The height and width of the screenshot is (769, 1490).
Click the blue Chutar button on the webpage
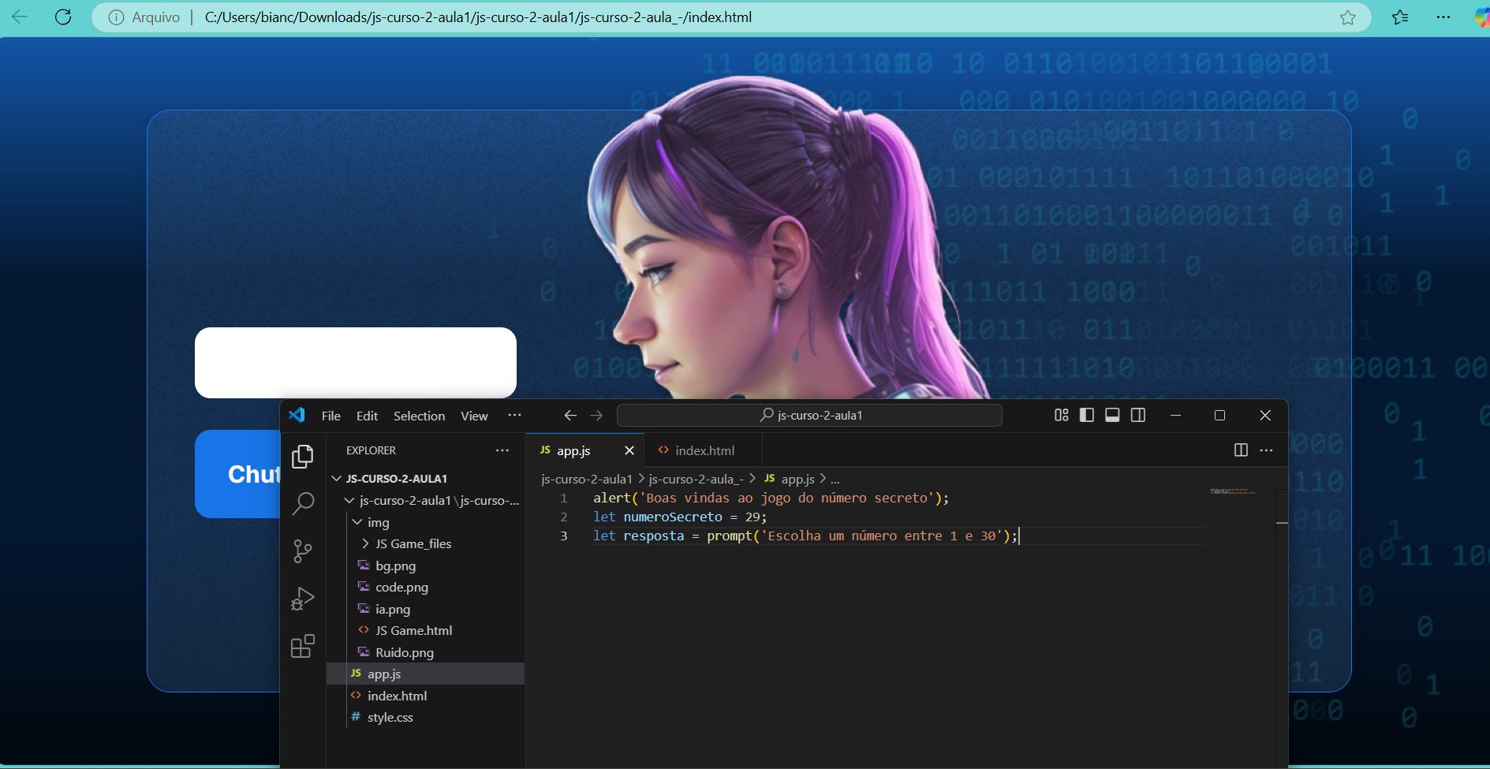pyautogui.click(x=237, y=474)
